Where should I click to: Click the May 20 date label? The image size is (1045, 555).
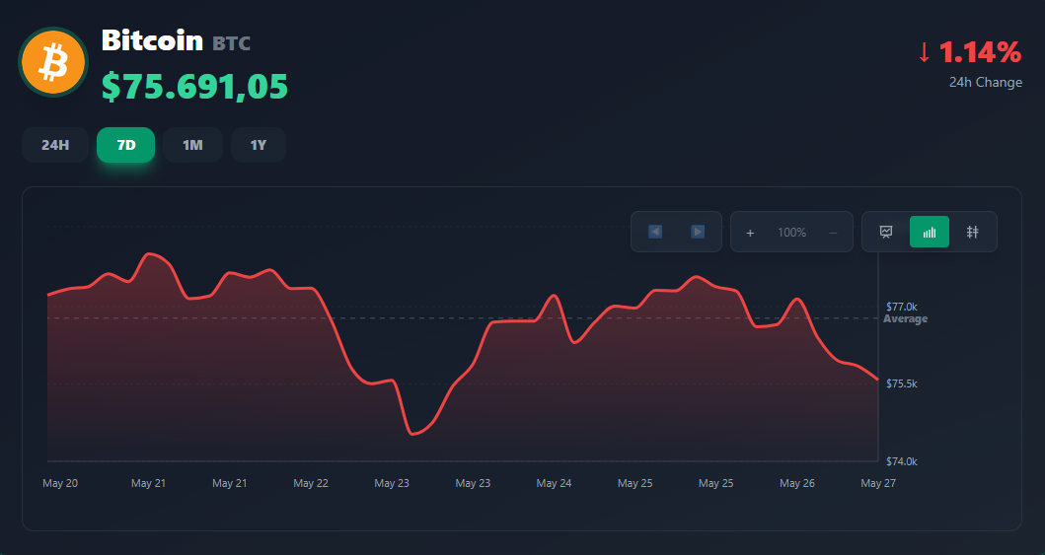(60, 483)
